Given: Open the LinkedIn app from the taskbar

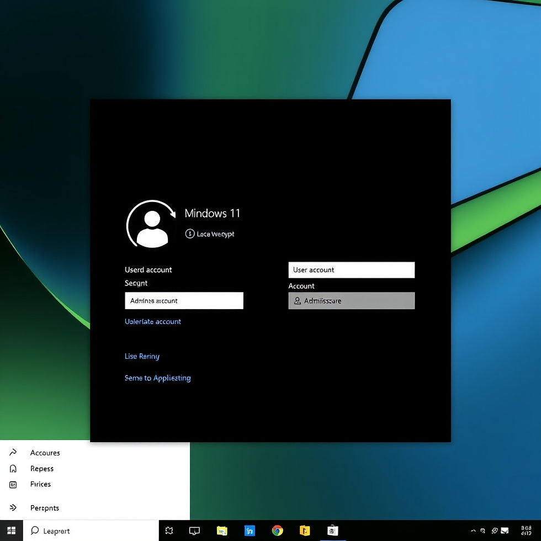Looking at the screenshot, I should click(250, 531).
